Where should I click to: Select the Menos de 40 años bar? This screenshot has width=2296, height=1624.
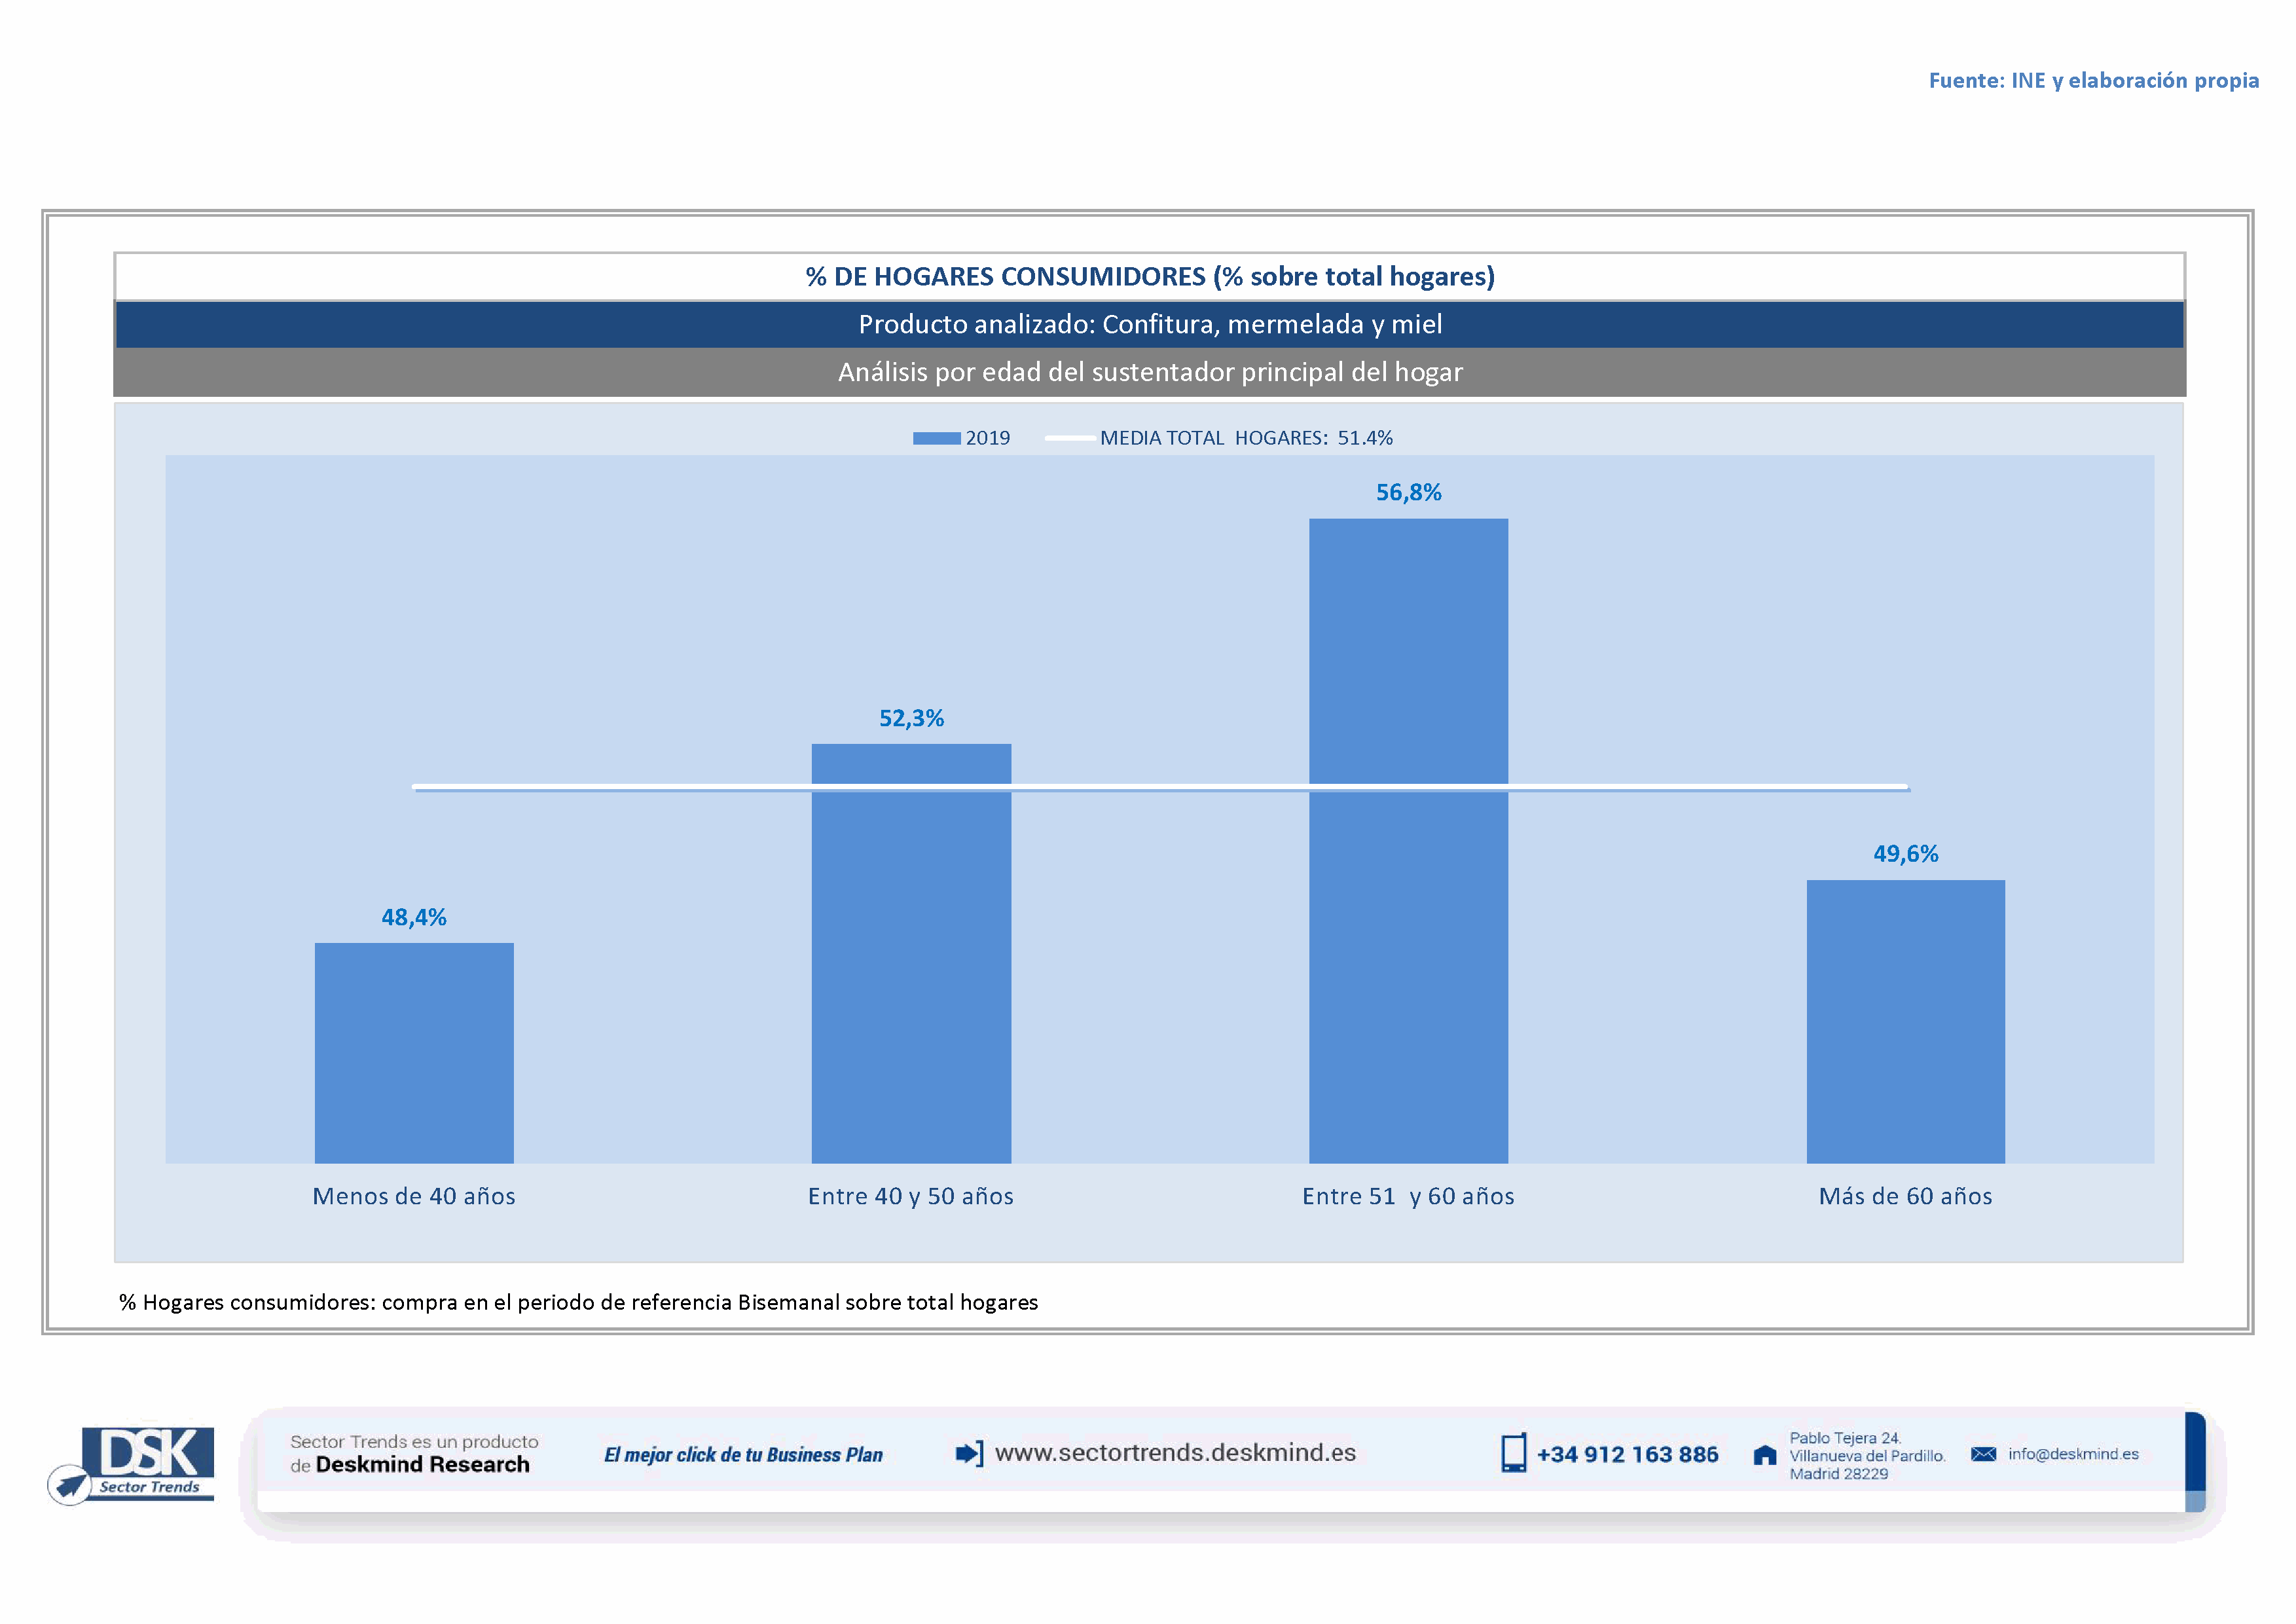[414, 1052]
